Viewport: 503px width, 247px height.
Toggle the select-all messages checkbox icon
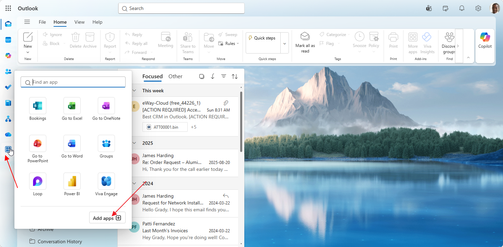[202, 77]
